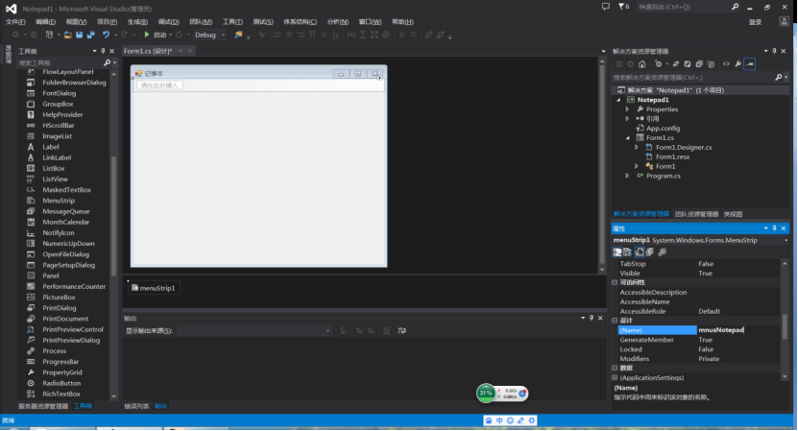Toggle auto-hide pin on Solution Explorer panel
Image resolution: width=798 pixels, height=431 pixels.
coord(775,51)
